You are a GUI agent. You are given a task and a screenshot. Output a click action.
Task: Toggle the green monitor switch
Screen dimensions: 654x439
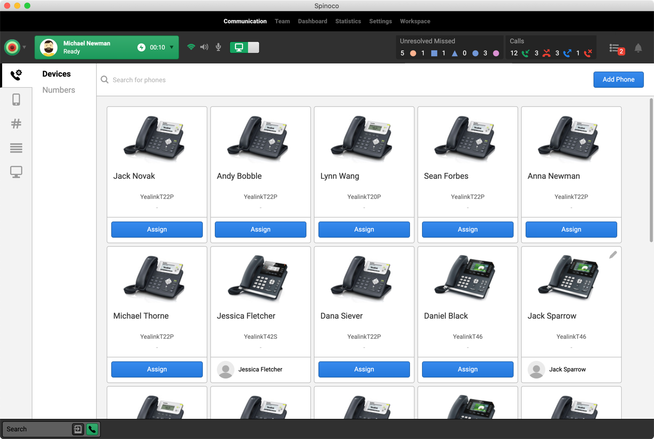click(x=244, y=47)
